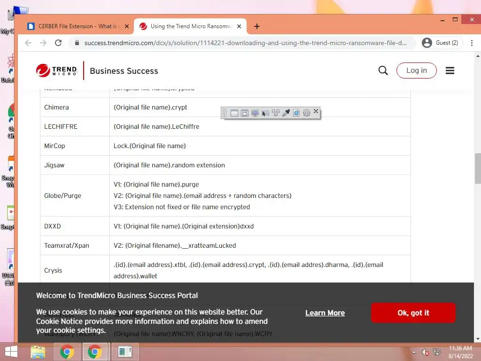Click '{Original file name}.crypt' text

pyautogui.click(x=150, y=108)
